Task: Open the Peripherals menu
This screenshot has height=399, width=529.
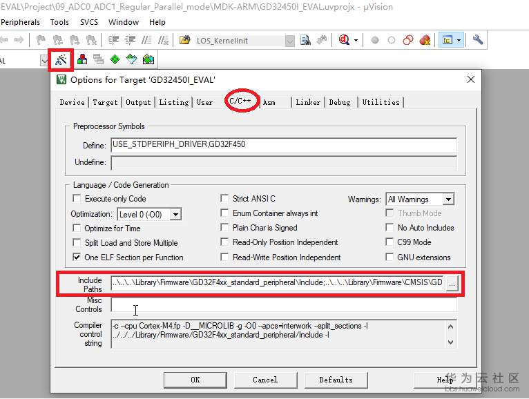Action: 20,22
